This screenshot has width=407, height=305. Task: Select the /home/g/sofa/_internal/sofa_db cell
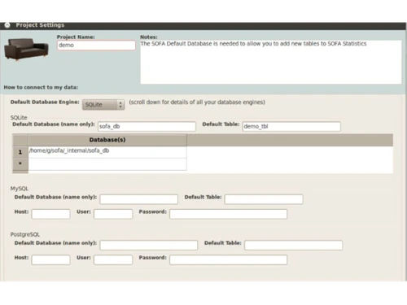coord(107,152)
